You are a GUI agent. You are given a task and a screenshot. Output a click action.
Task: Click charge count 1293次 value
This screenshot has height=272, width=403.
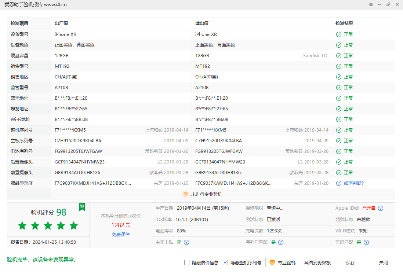[x=274, y=231]
